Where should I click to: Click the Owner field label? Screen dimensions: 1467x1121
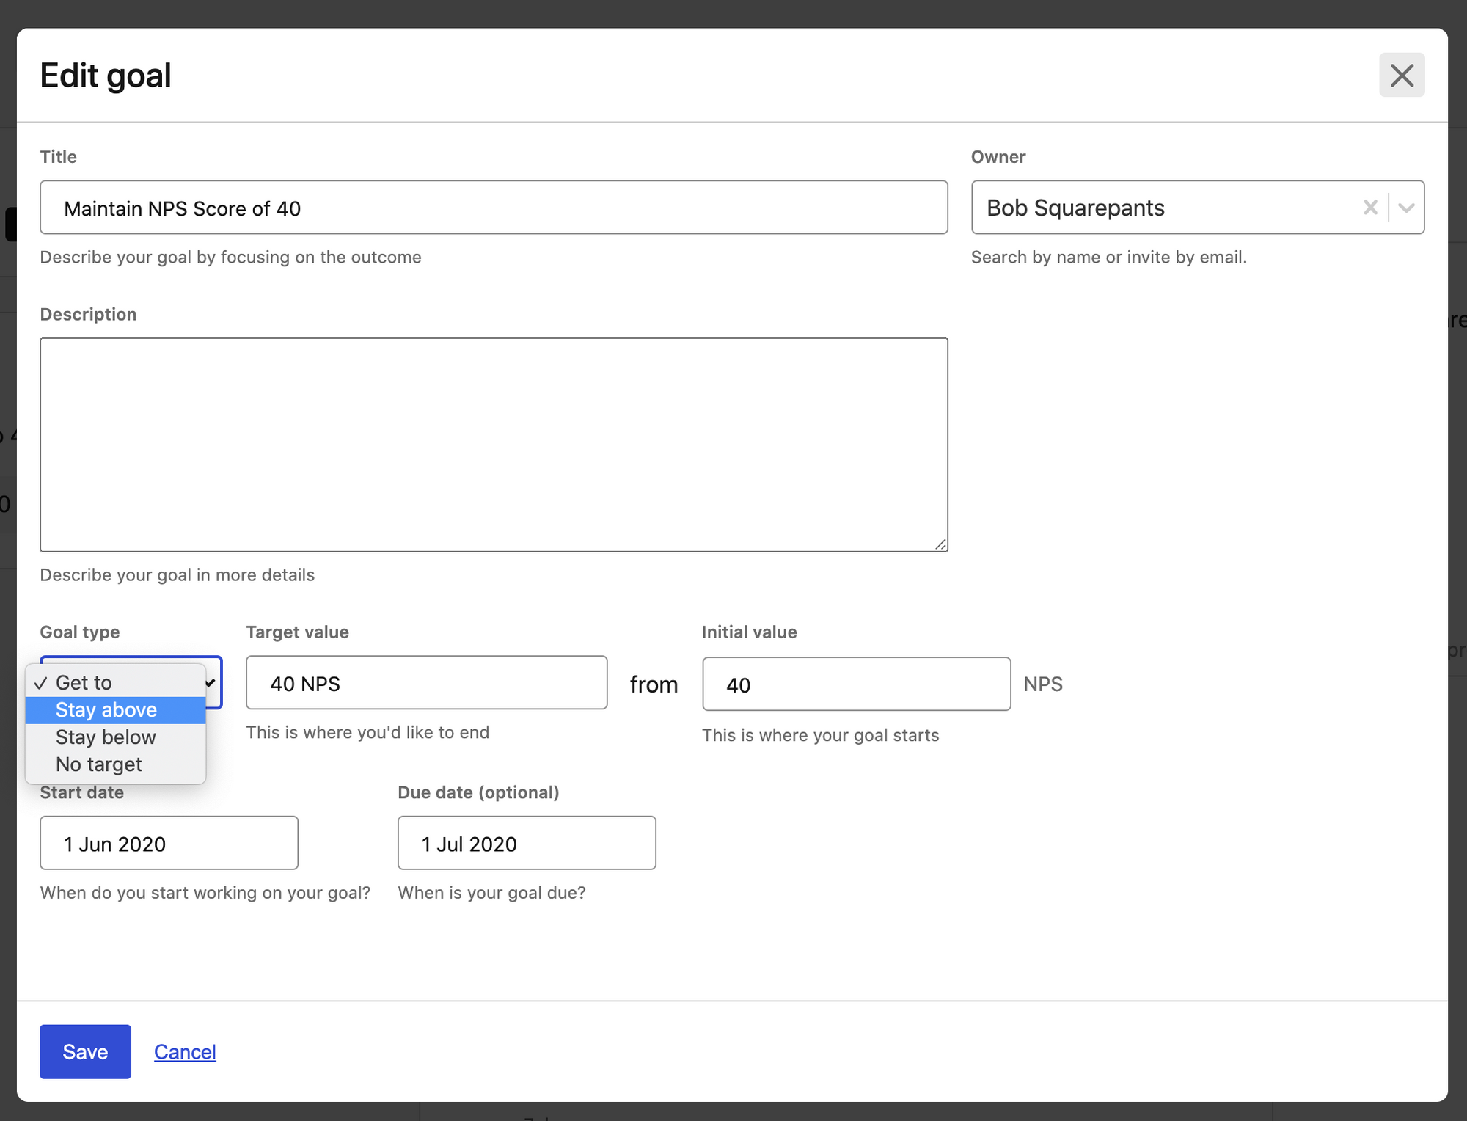click(x=998, y=156)
